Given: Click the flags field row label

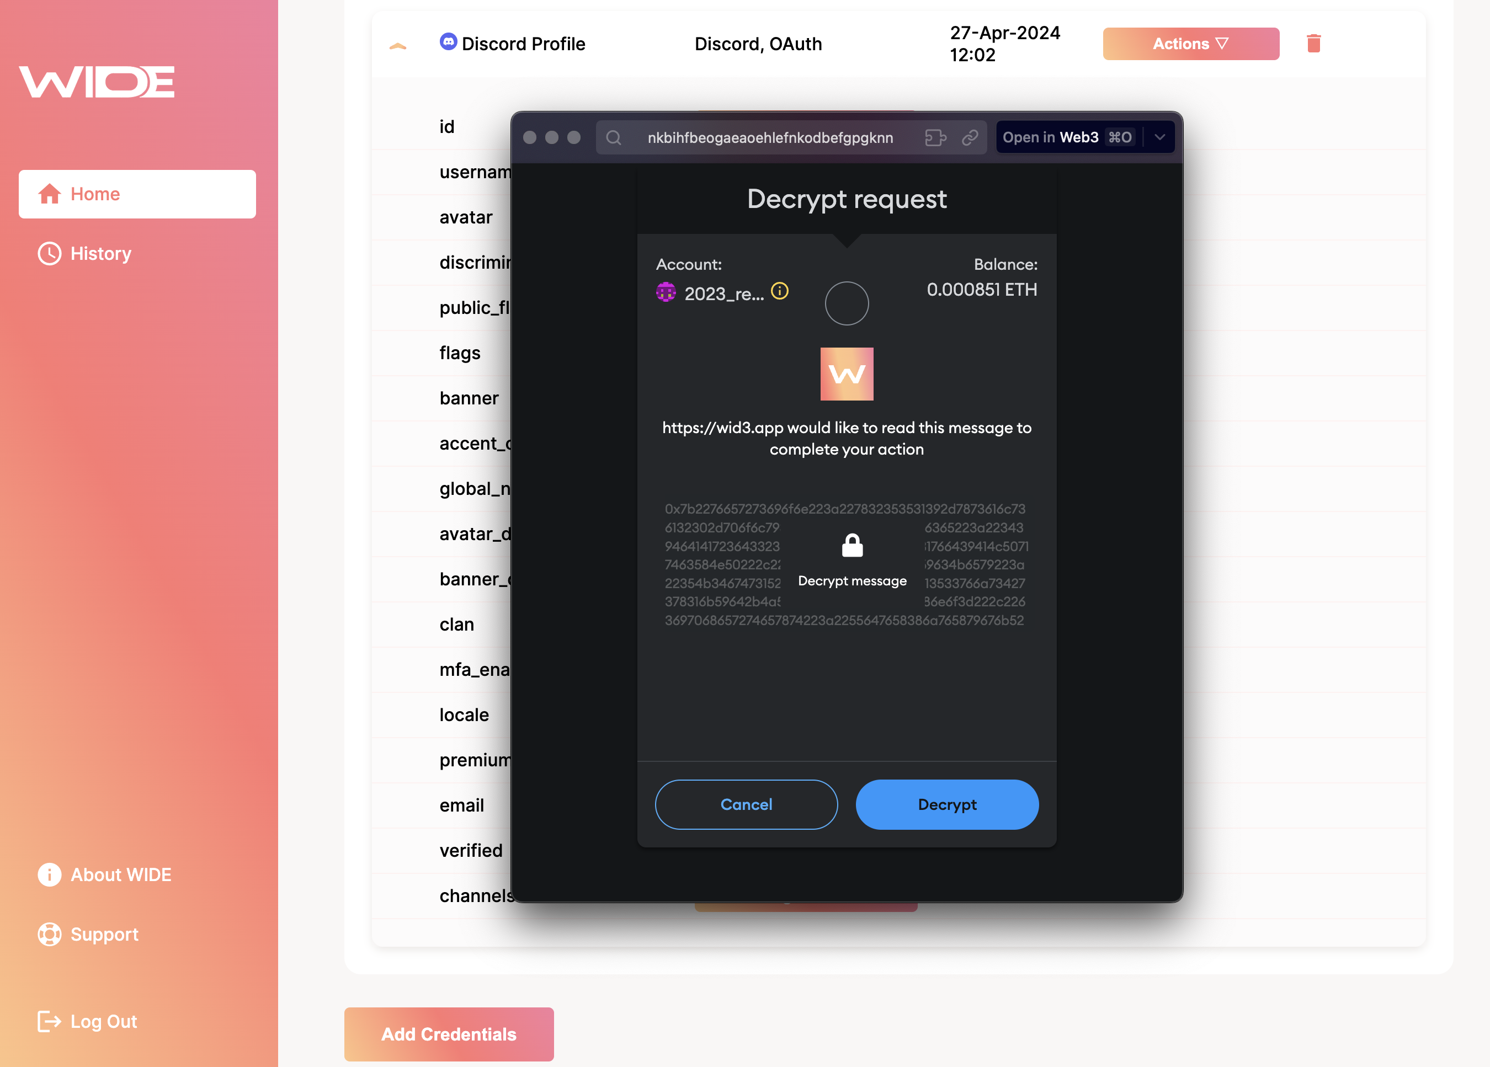Looking at the screenshot, I should 460,353.
